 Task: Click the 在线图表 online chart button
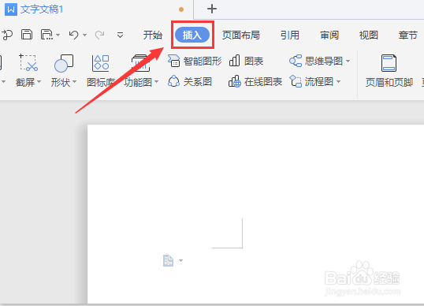click(x=255, y=81)
